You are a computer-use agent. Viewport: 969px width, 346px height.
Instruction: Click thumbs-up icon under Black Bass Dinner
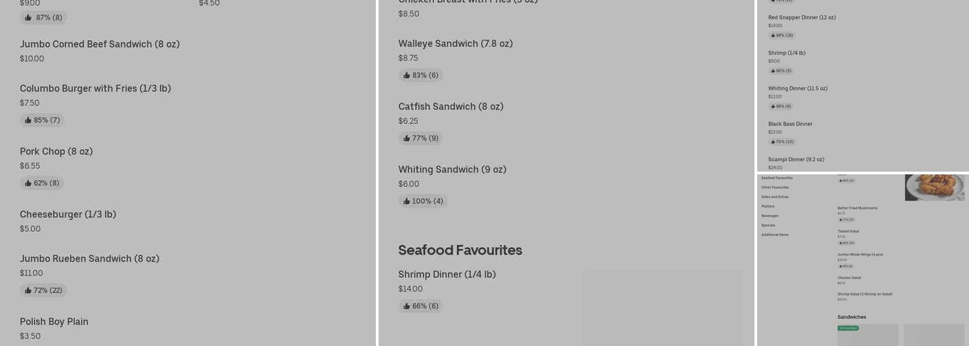click(772, 142)
